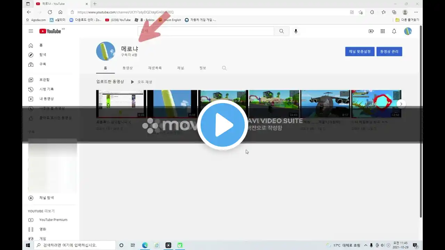Open the first uploaded video thumbnail
Screen dimensions: 445x250
pos(121,104)
